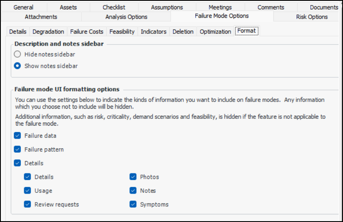Viewport: 343px width, 222px height.
Task: Toggle Review requests checkbox
Action: (28, 204)
